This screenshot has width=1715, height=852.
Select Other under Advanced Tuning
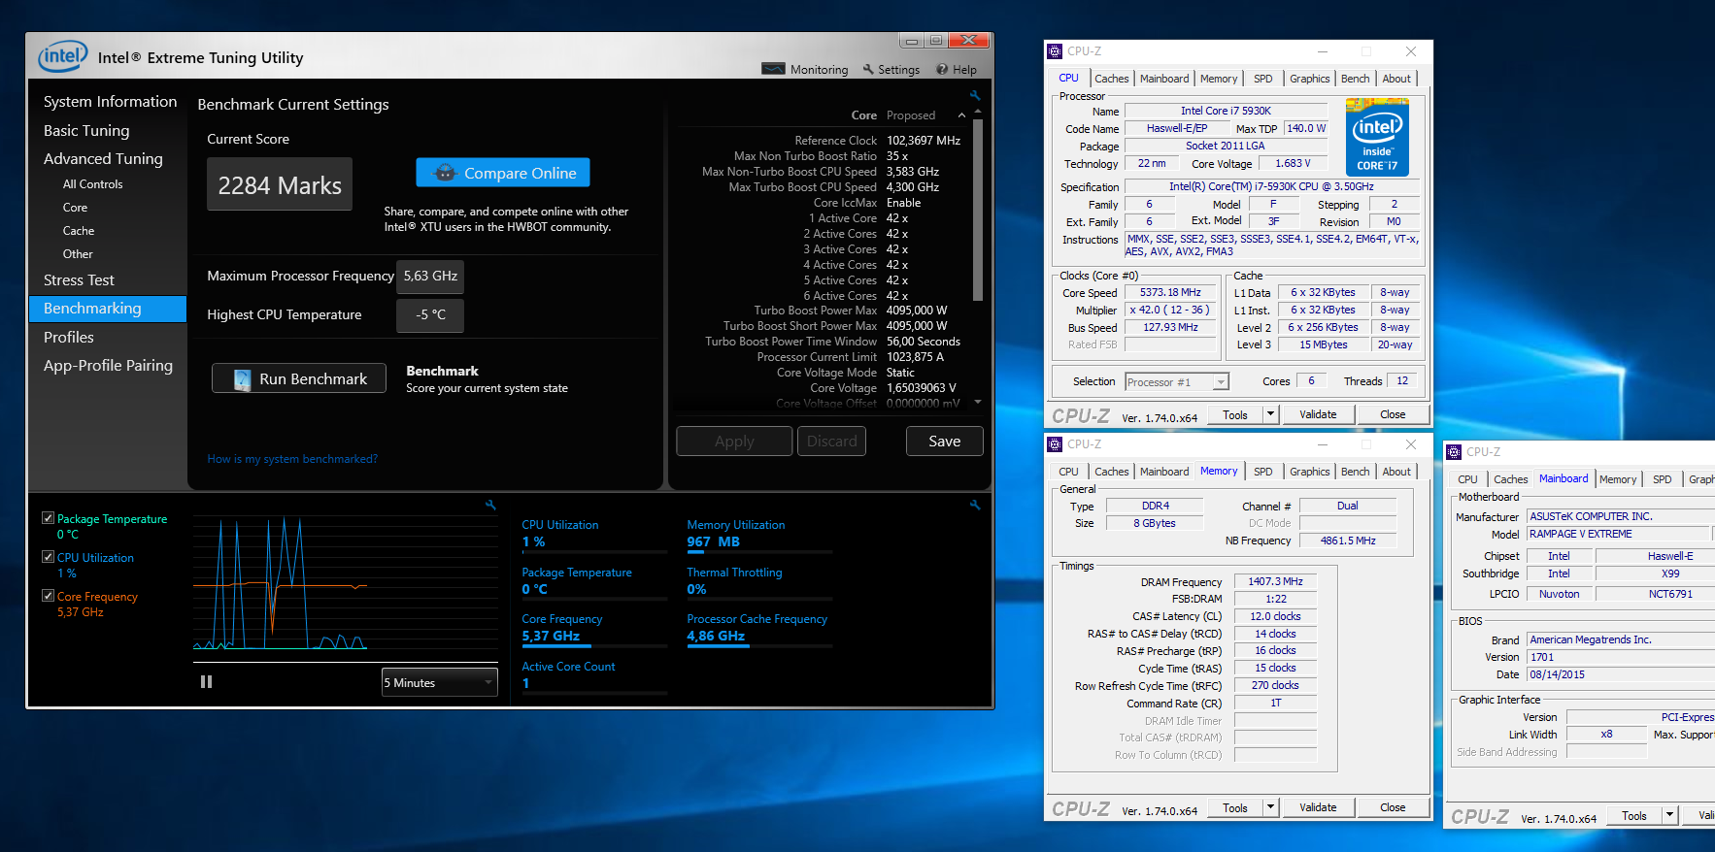click(x=78, y=254)
